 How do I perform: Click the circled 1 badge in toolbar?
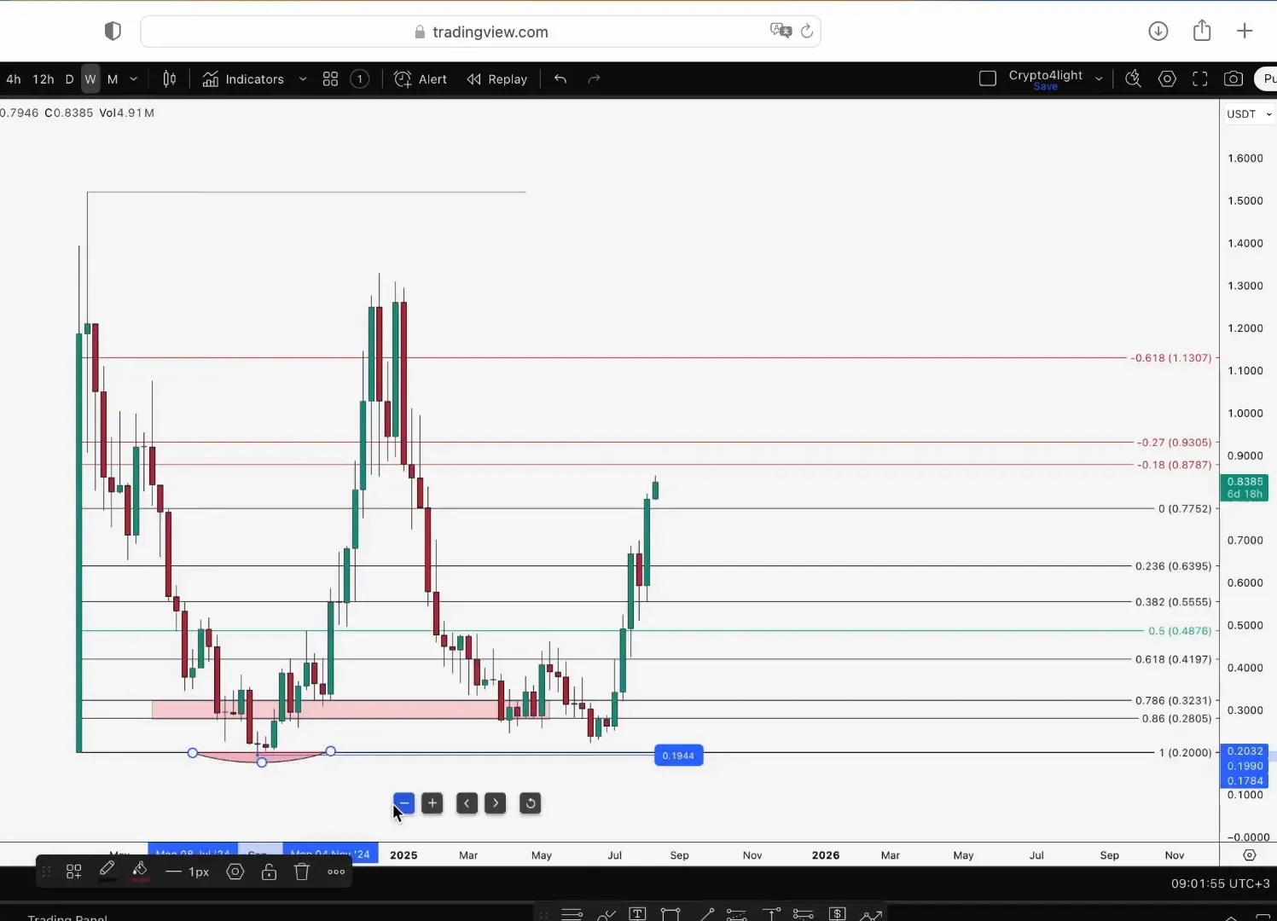point(360,79)
